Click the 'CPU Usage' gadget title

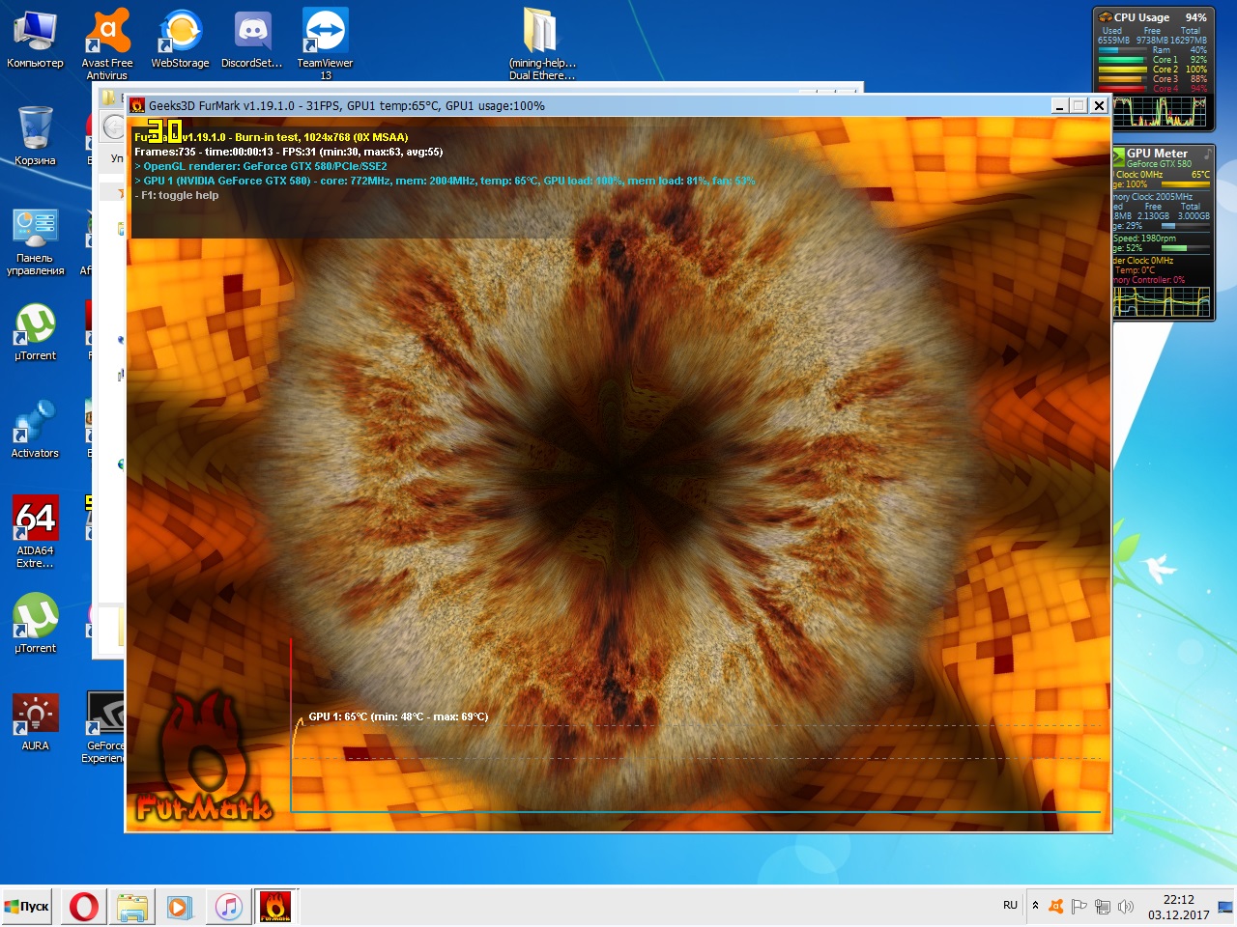pyautogui.click(x=1141, y=17)
